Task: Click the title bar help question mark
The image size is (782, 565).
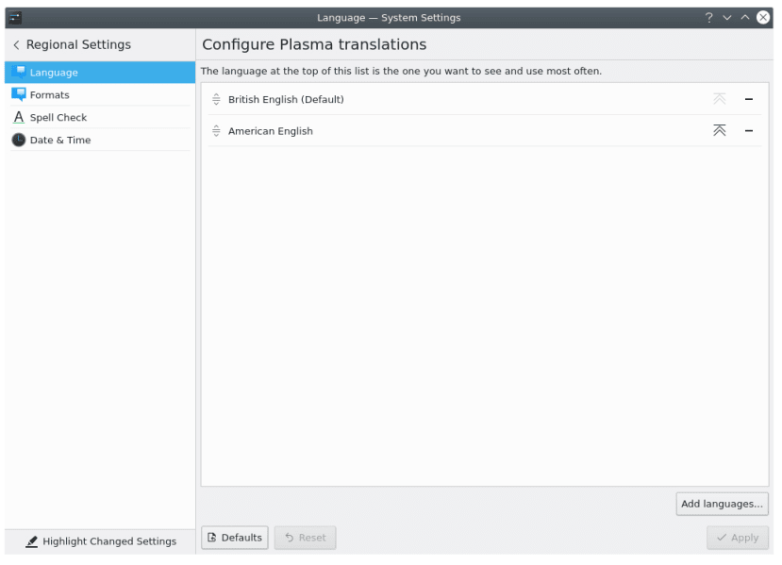Action: point(708,18)
